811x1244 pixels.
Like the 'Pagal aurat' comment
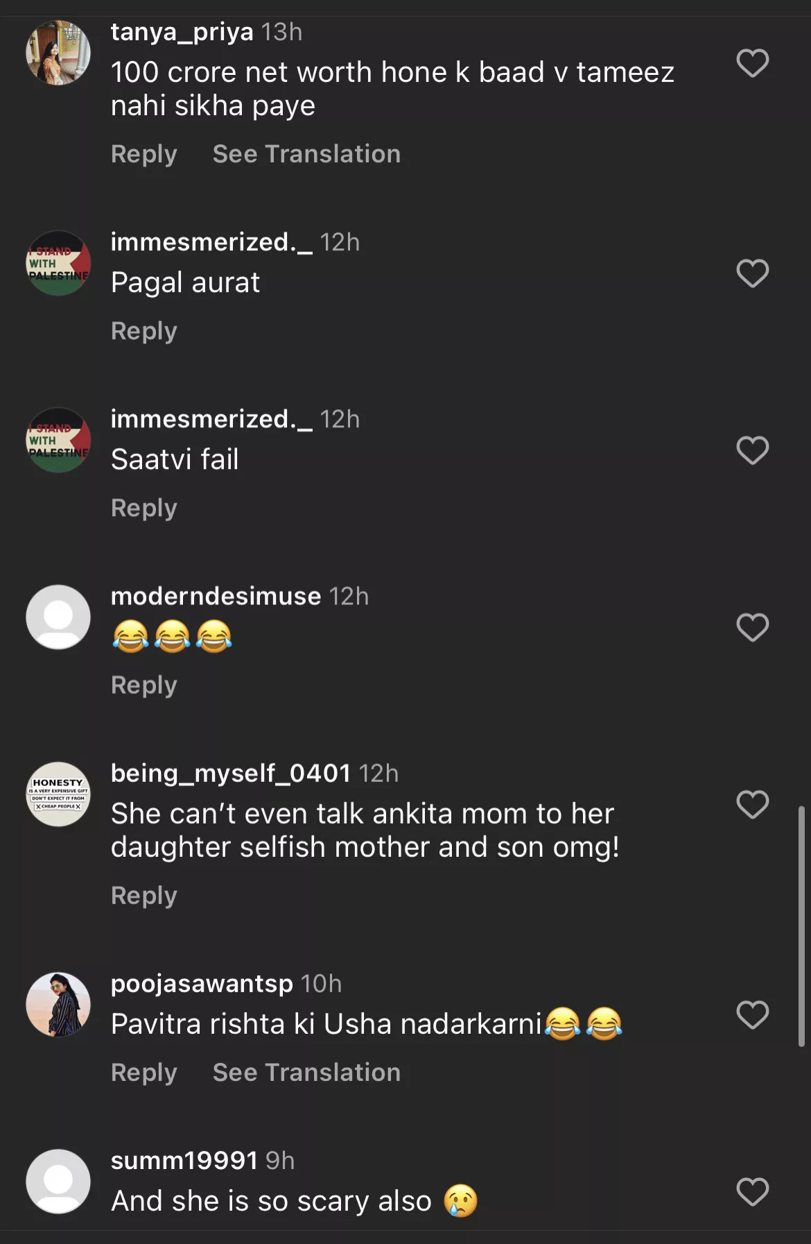click(x=752, y=273)
